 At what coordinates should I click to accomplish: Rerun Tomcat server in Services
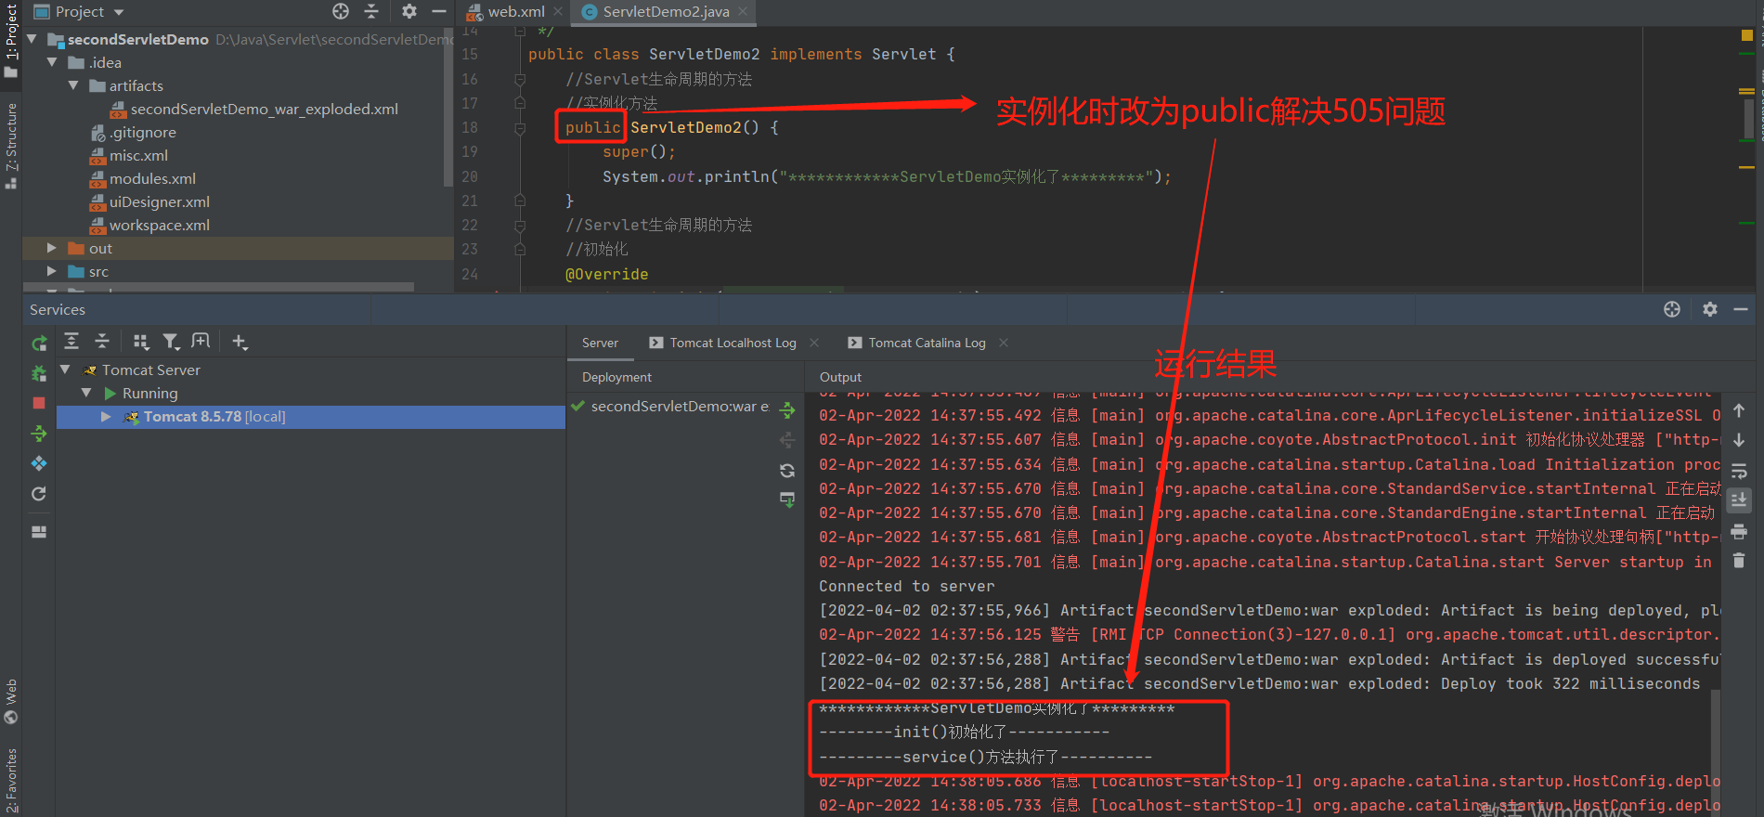point(39,344)
